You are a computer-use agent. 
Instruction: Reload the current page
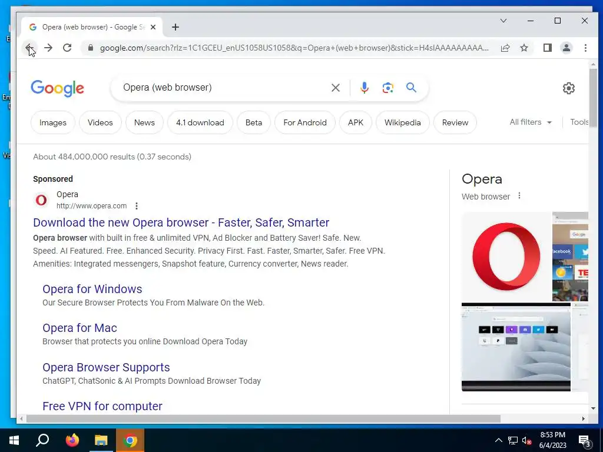pos(67,48)
